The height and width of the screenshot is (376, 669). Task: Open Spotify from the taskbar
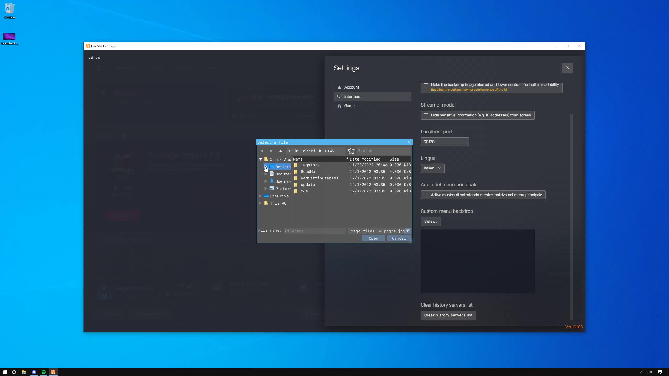tap(43, 372)
